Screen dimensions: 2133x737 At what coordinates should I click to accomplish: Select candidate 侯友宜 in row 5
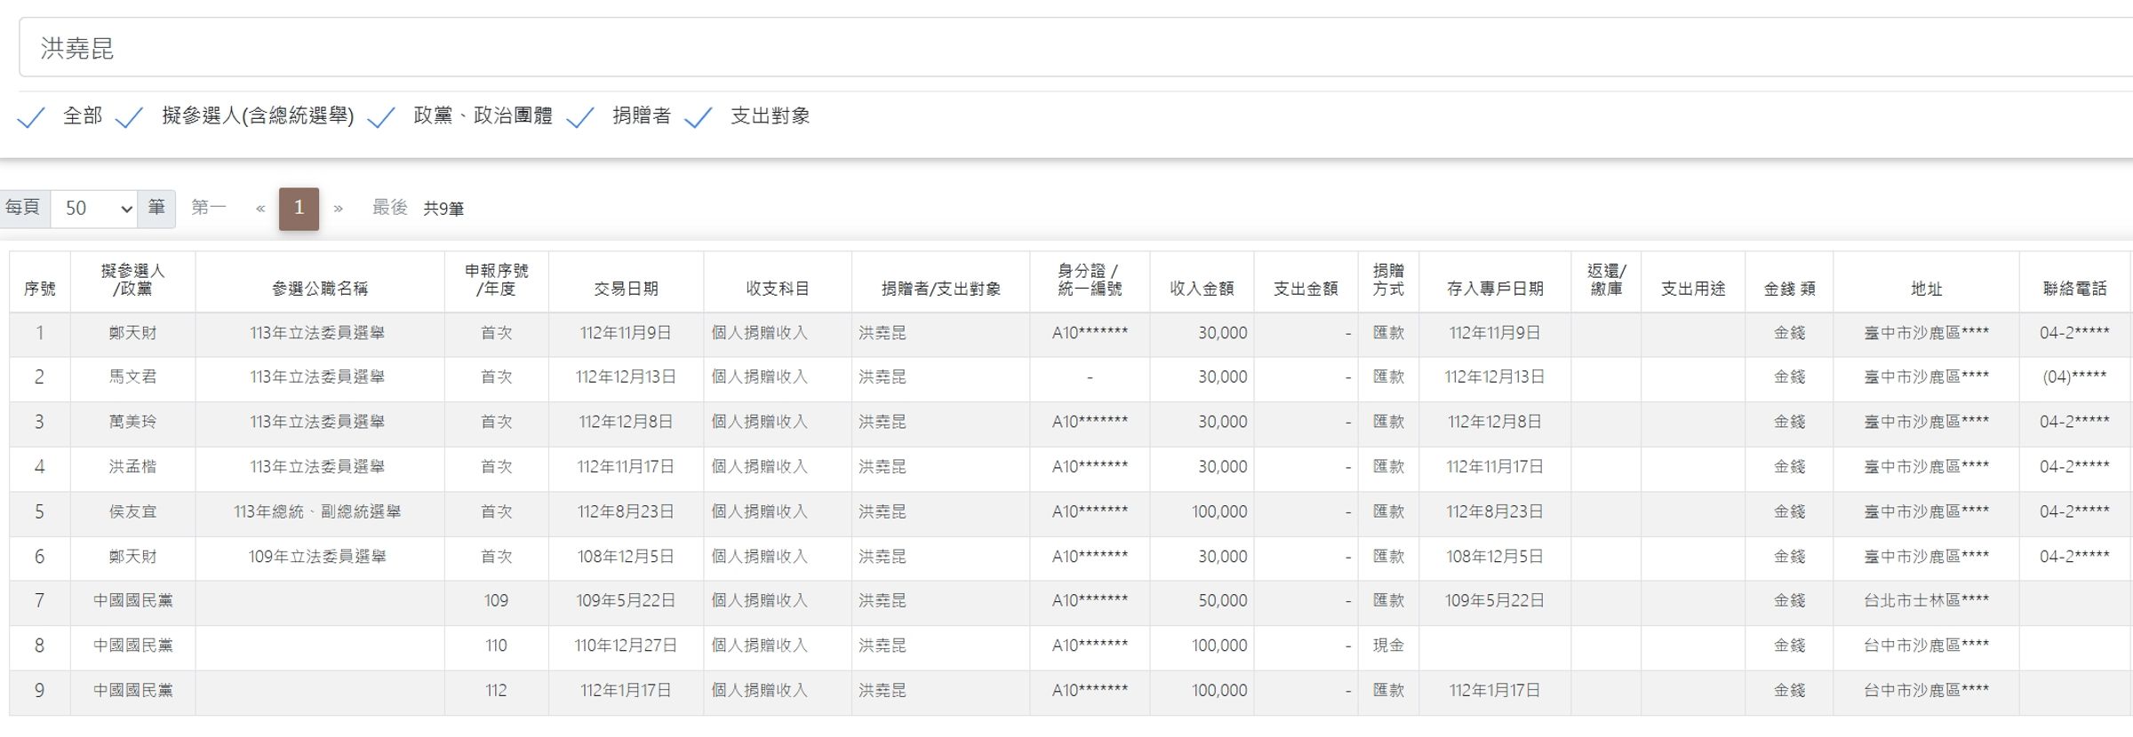tap(132, 512)
